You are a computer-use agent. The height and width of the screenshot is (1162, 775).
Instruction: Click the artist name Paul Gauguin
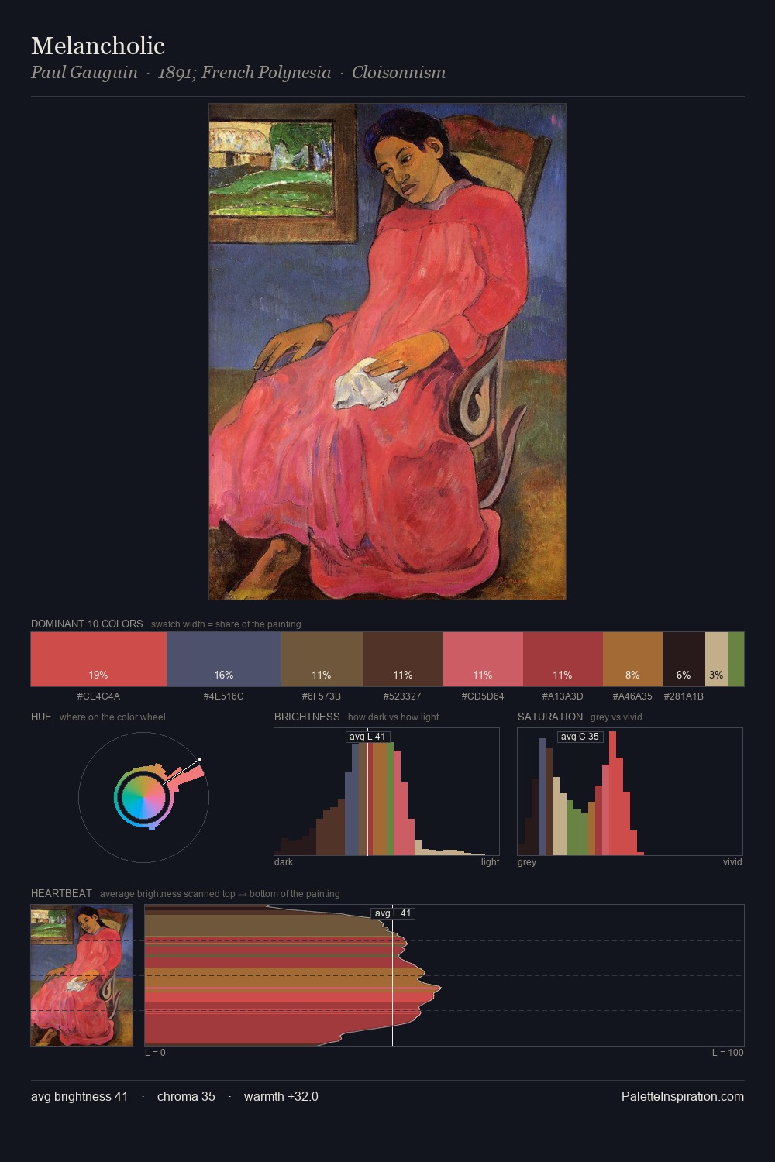click(84, 73)
